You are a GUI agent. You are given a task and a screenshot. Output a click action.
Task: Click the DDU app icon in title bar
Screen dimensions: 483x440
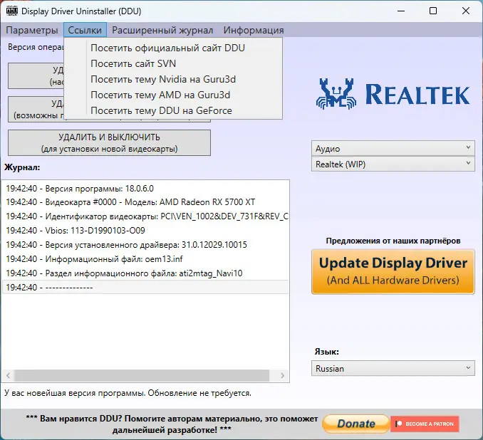coord(12,11)
